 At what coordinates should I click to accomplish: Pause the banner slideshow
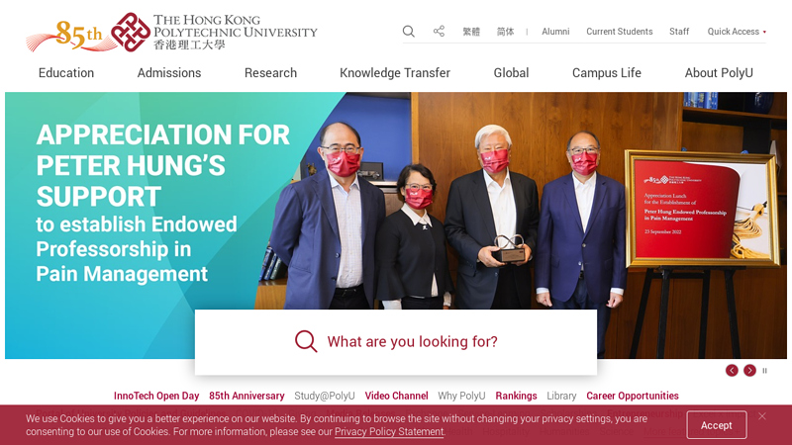click(764, 370)
